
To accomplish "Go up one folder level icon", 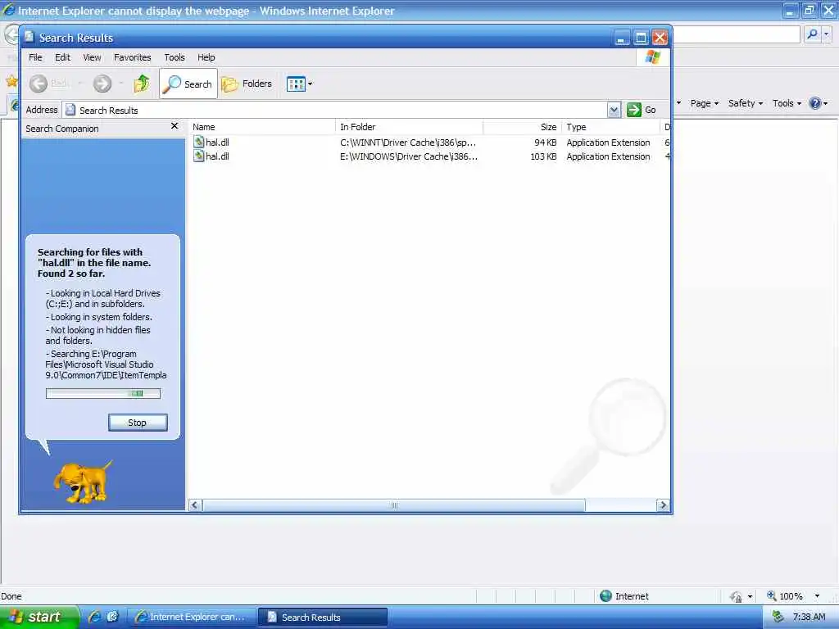I will pos(143,84).
